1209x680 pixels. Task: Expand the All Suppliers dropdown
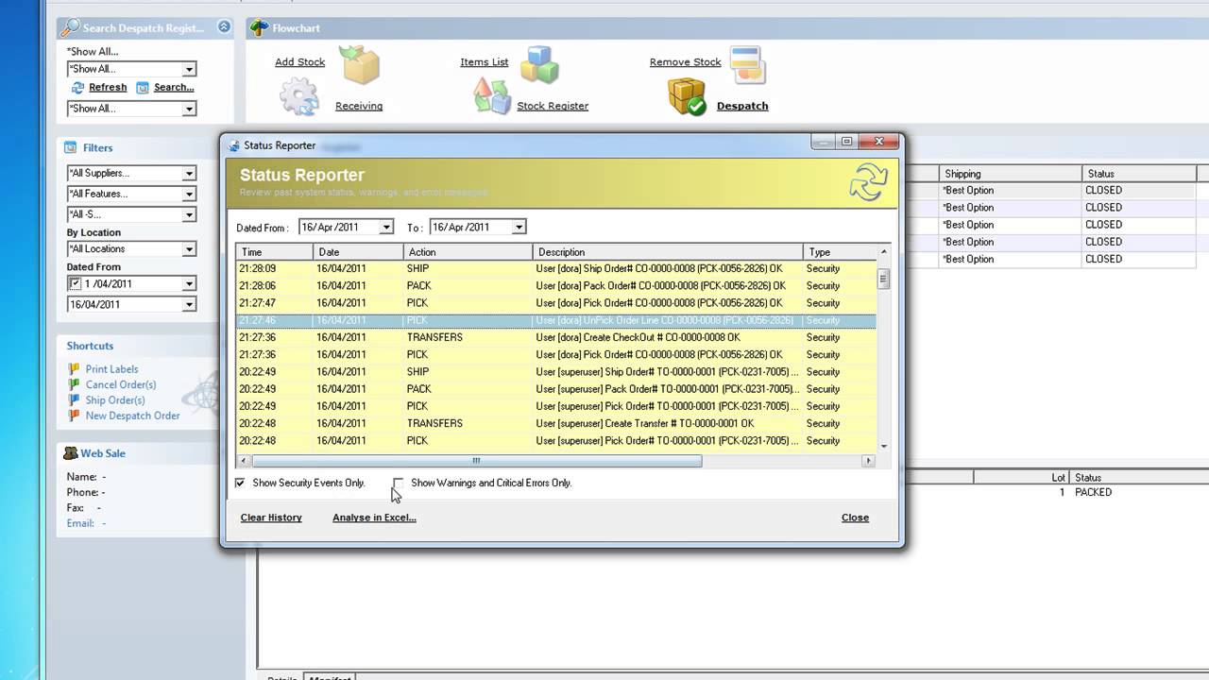[189, 173]
